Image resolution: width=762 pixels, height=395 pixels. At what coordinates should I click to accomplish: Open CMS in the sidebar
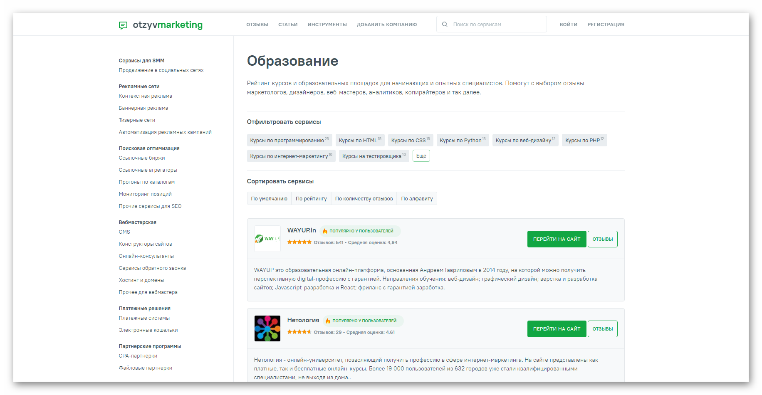pyautogui.click(x=124, y=232)
